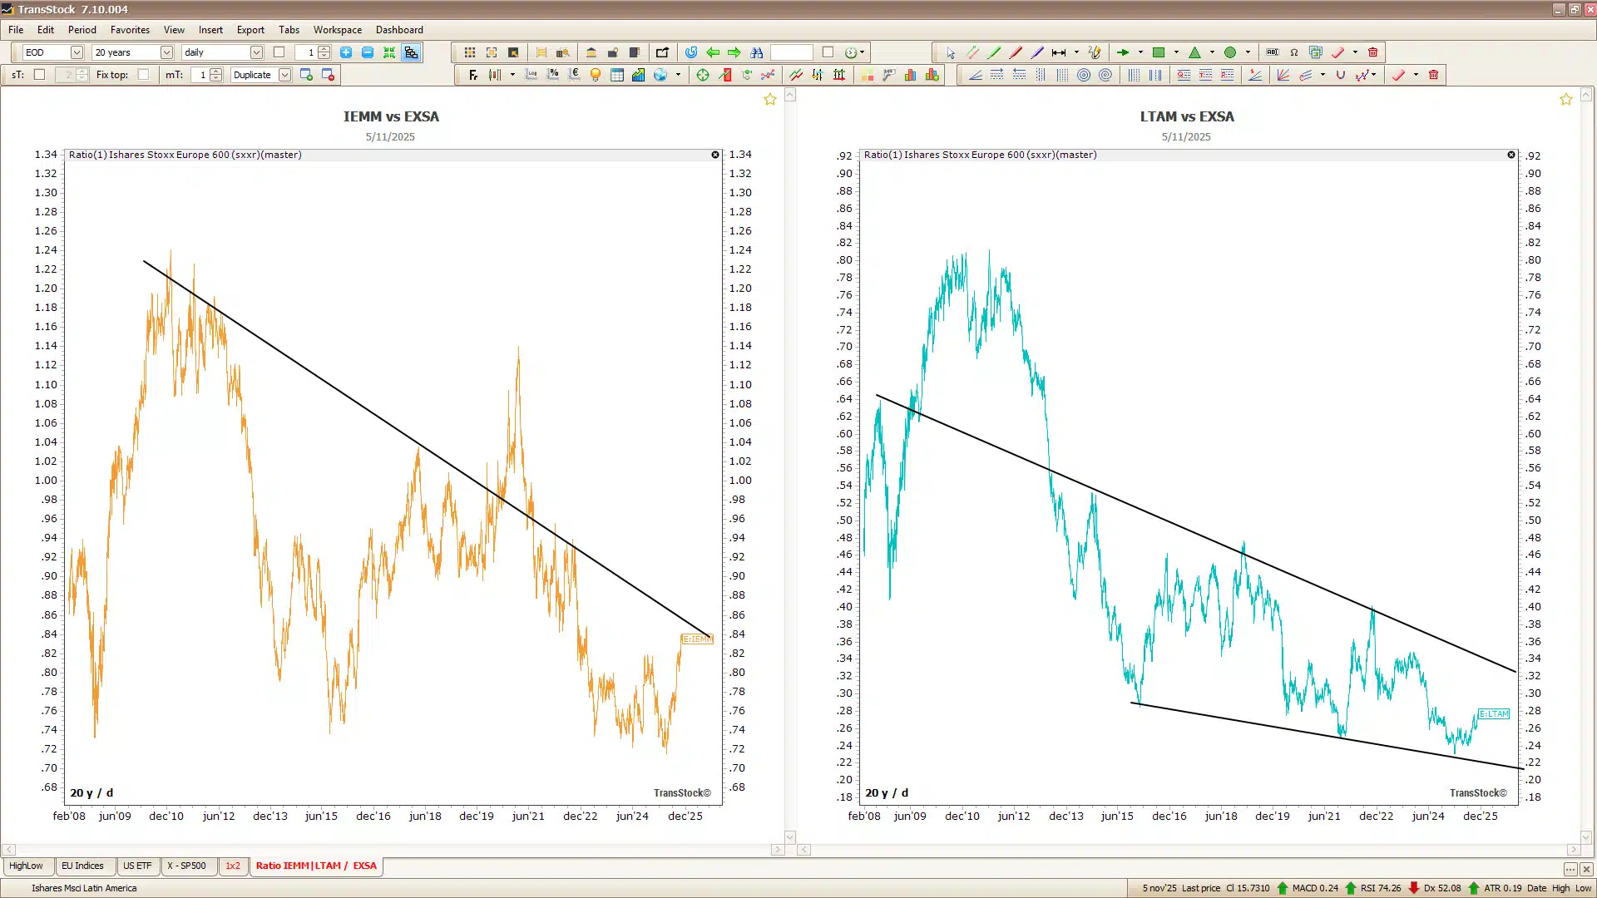This screenshot has height=898, width=1597.
Task: Toggle the checkbox next to the daily dropdown
Action: pos(280,52)
